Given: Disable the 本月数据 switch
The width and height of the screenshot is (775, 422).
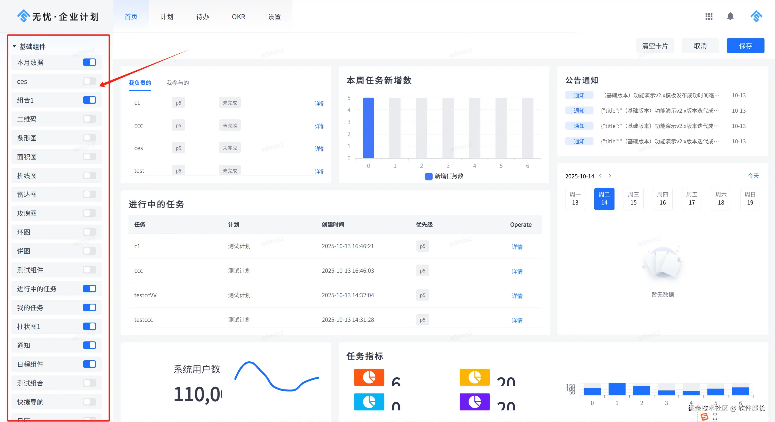Looking at the screenshot, I should 89,62.
